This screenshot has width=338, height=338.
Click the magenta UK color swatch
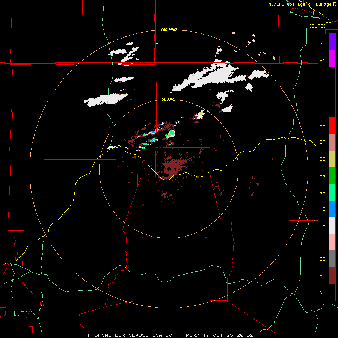pos(332,59)
